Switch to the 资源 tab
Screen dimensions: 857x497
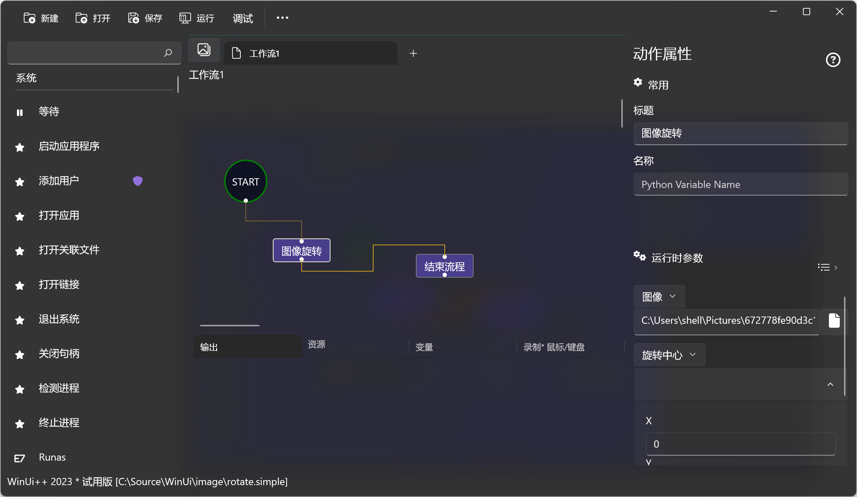tap(316, 344)
